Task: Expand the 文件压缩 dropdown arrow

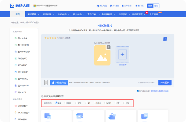Action: [99, 14]
